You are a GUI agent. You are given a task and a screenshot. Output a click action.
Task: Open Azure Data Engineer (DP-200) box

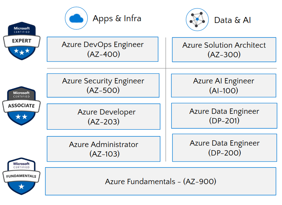(224, 147)
